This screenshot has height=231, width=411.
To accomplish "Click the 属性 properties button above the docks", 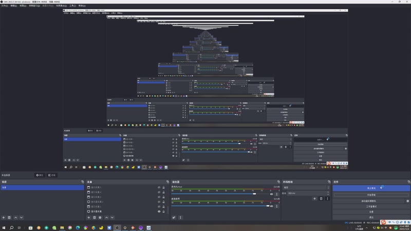I will 40,175.
